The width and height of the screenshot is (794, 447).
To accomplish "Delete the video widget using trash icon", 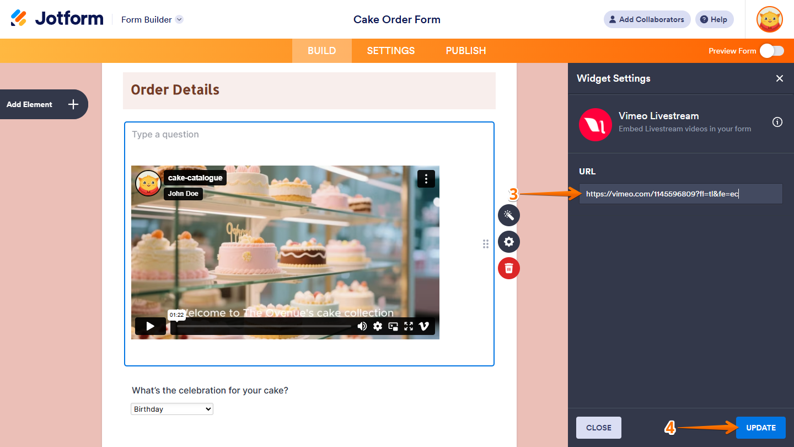I will pos(508,268).
